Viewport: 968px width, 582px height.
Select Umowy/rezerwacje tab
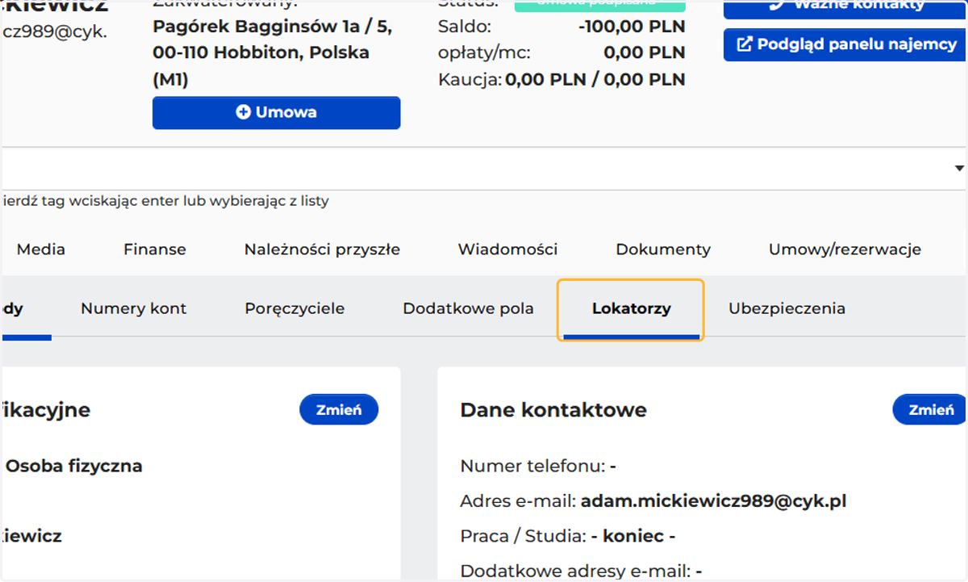point(845,249)
